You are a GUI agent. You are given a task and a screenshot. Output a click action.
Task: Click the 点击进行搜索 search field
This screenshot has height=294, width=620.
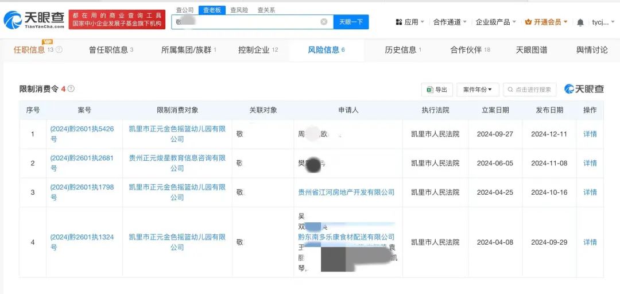[529, 90]
